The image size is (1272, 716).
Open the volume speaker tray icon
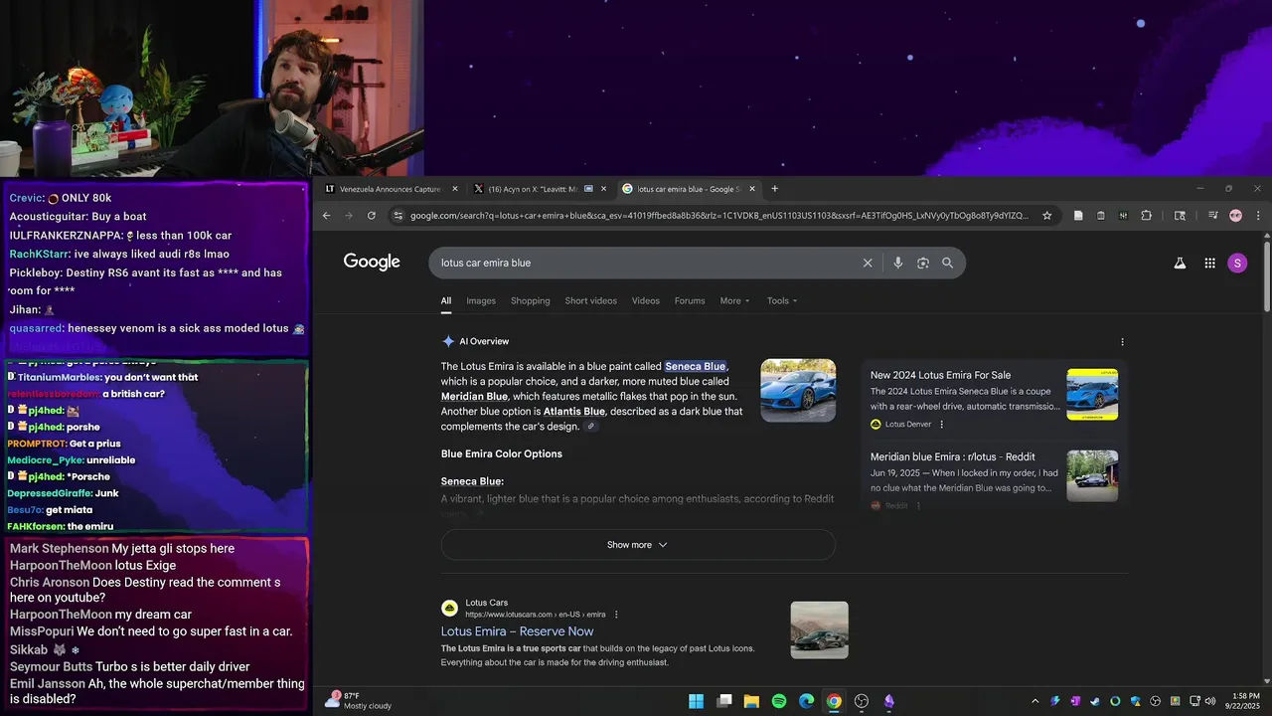(1210, 701)
